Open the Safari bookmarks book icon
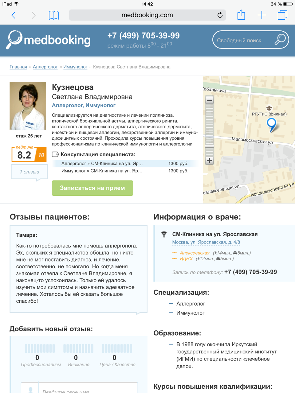The height and width of the screenshot is (393, 295). coord(54,15)
